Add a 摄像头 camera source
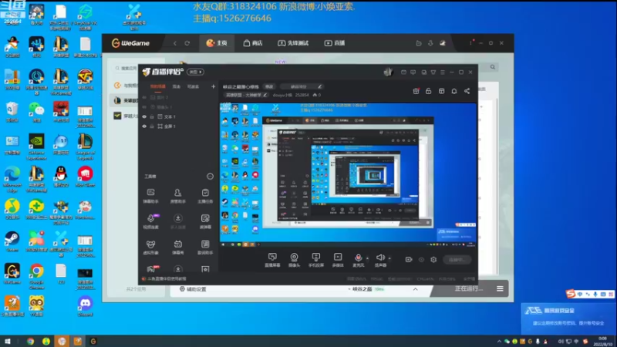The image size is (617, 347). 294,260
